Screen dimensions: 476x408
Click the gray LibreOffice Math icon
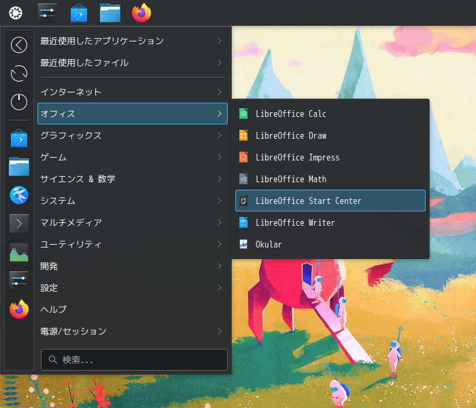[x=243, y=179]
